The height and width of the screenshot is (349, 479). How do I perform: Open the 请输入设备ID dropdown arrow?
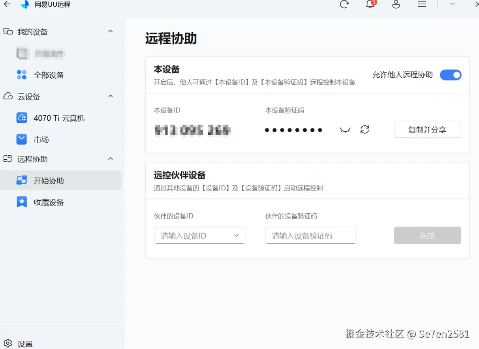pos(237,235)
